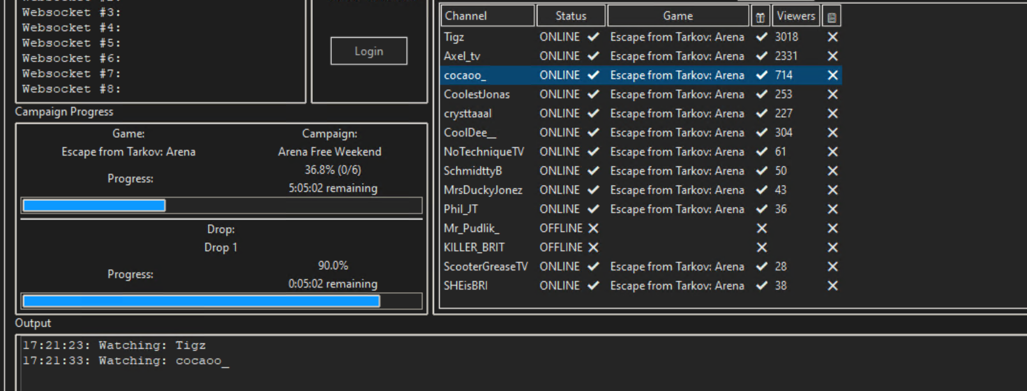Viewport: 1027px width, 391px height.
Task: Click the online checkmark for SHEisBRI
Action: pos(594,286)
